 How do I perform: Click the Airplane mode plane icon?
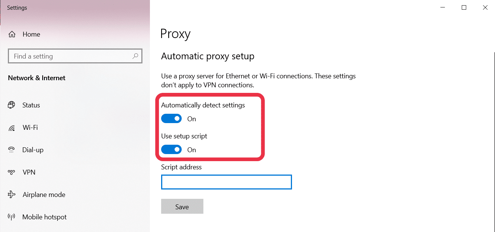(x=12, y=195)
